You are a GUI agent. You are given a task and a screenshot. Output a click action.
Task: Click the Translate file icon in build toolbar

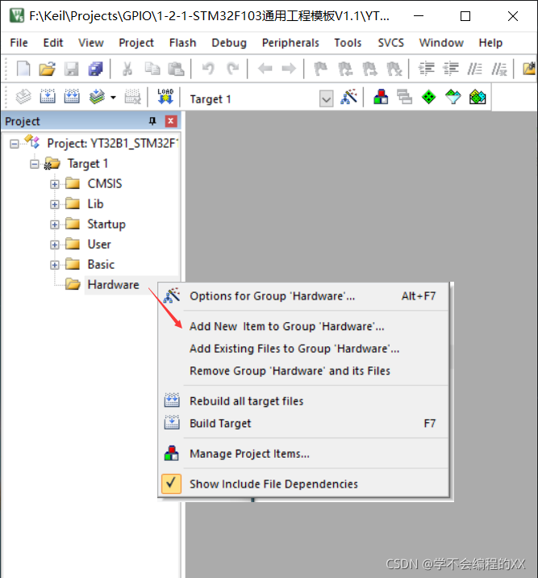tap(23, 98)
